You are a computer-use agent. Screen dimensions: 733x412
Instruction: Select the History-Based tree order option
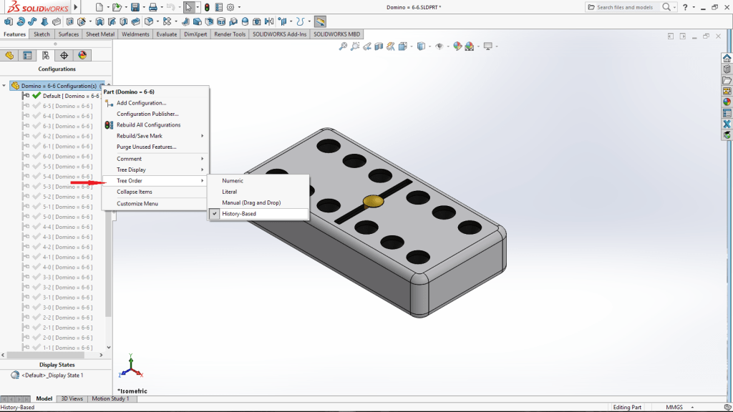point(239,214)
